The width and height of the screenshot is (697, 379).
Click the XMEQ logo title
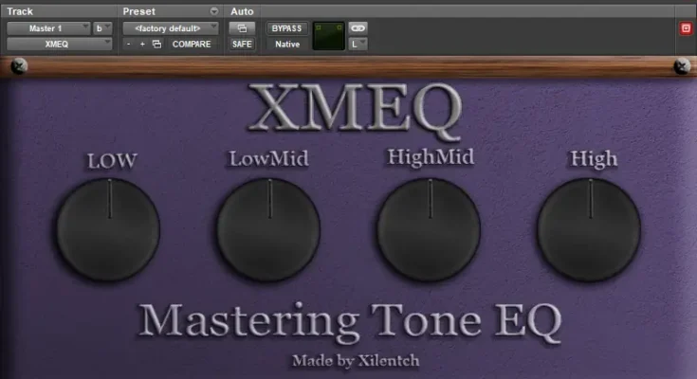coord(355,110)
